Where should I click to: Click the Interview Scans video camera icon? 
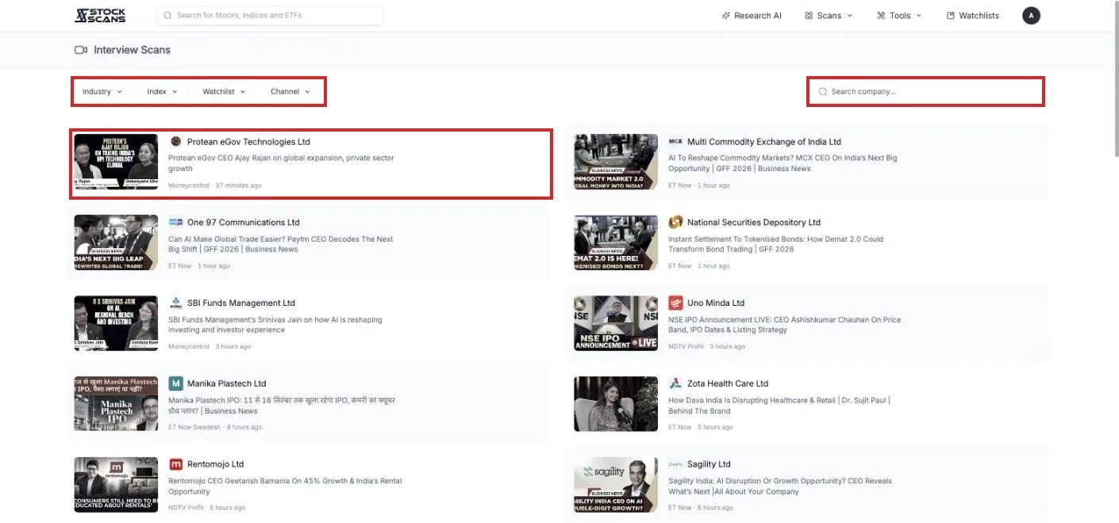80,50
